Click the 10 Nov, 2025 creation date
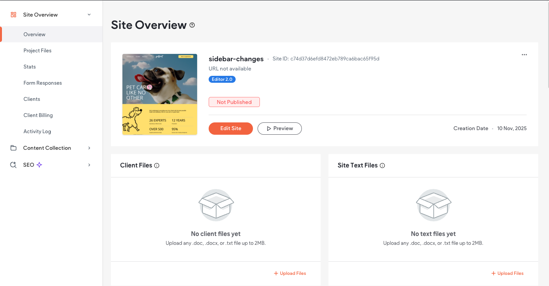Image resolution: width=549 pixels, height=286 pixels. (x=512, y=129)
